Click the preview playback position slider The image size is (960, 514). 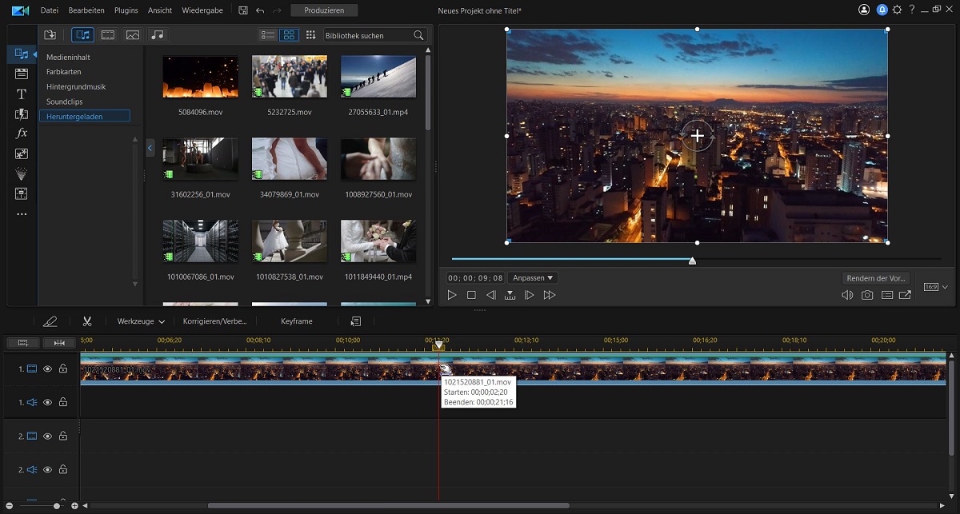point(692,261)
